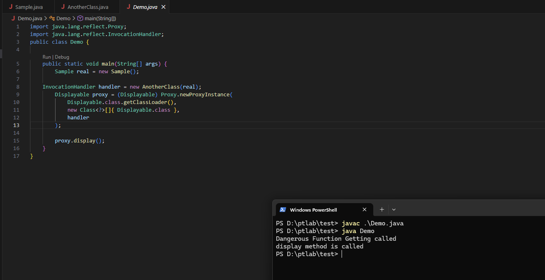
Task: Open the AnotherClass.java editor tab
Action: coord(88,7)
